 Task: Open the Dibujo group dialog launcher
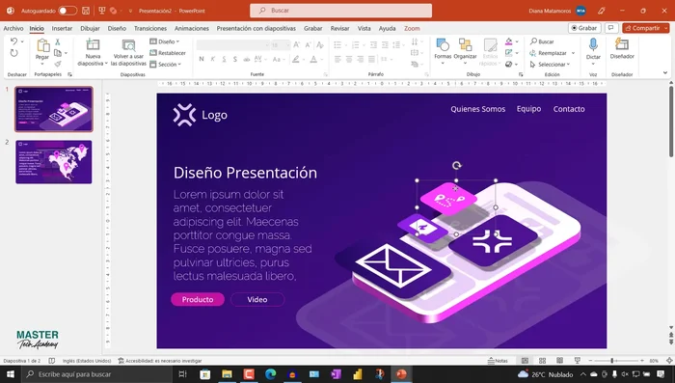[x=521, y=74]
